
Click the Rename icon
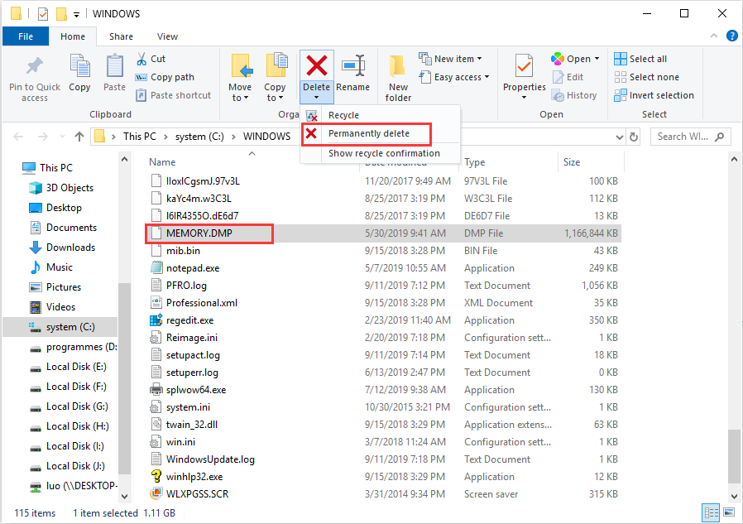coord(353,66)
